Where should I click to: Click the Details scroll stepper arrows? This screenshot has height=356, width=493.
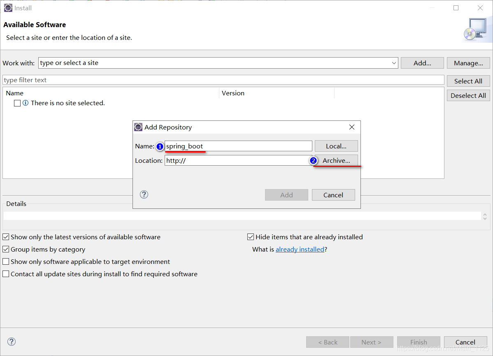[485, 217]
